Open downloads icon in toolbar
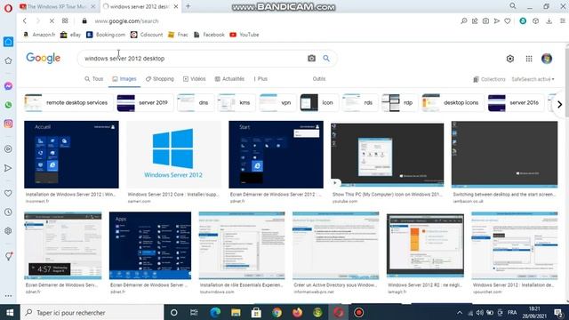 (549, 21)
